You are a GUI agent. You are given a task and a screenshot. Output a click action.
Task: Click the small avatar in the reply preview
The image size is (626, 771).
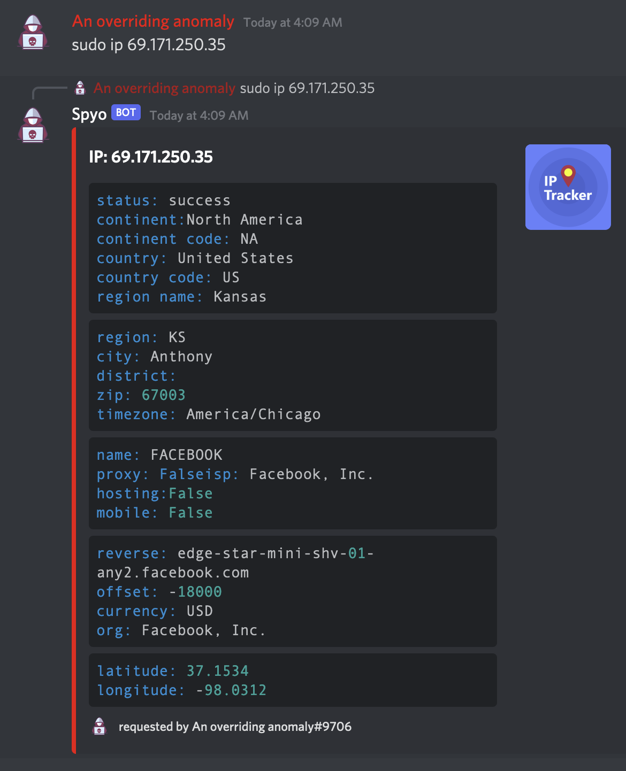click(80, 88)
